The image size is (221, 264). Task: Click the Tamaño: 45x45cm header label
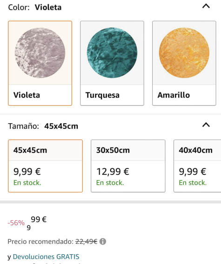(x=43, y=126)
